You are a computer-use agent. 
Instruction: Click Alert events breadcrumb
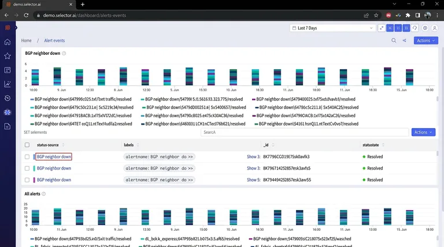(x=54, y=40)
